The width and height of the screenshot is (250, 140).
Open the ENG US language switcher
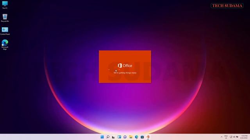[x=226, y=137]
